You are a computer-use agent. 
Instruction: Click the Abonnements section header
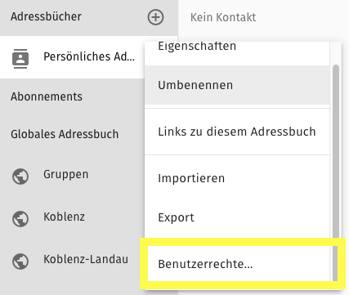47,96
